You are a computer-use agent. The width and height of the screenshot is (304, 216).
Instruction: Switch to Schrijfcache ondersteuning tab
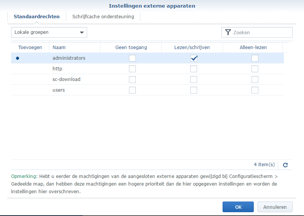click(103, 17)
